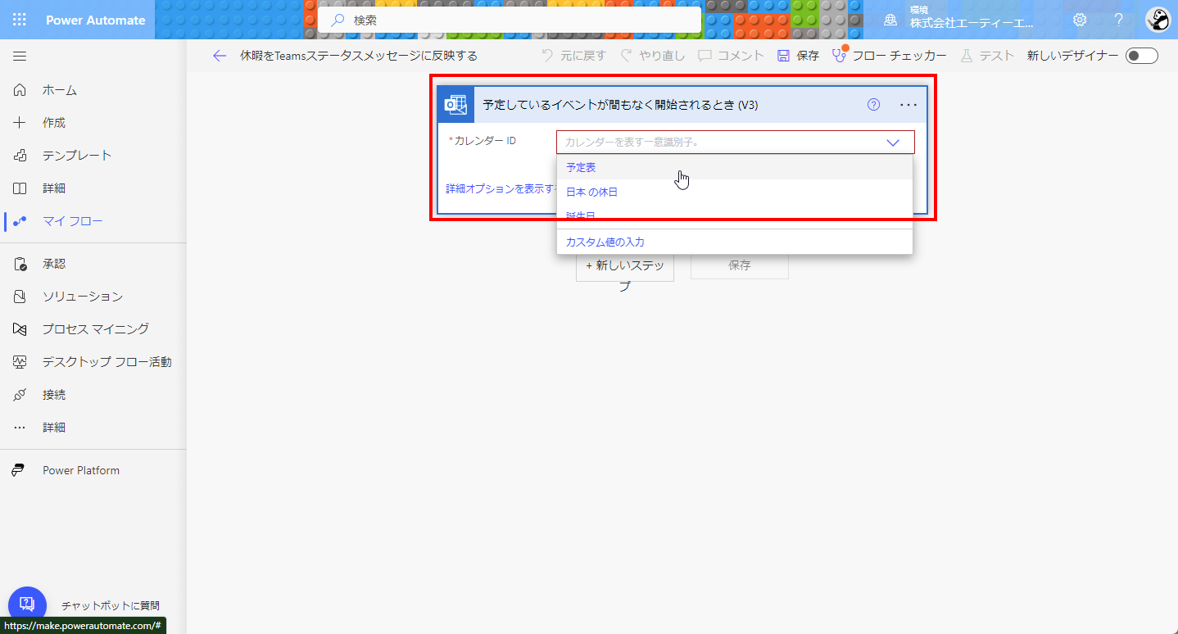Open 作成 in the sidebar
This screenshot has height=634, width=1178.
(x=54, y=123)
